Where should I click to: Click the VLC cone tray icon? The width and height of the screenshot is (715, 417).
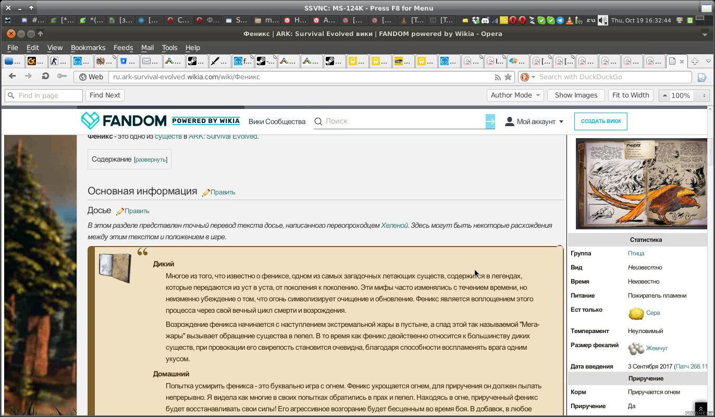(x=570, y=20)
